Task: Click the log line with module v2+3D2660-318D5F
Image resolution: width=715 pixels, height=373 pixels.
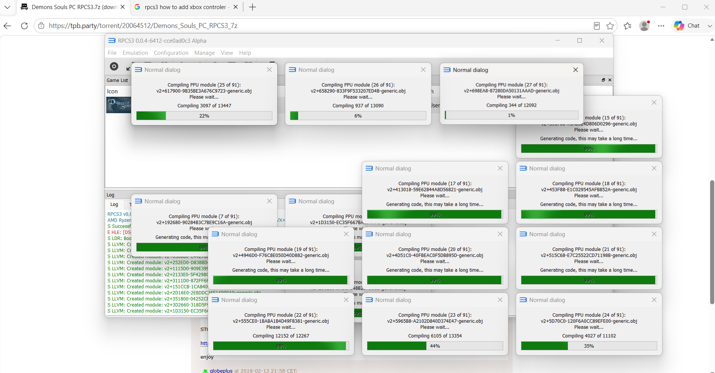Action: (158, 305)
